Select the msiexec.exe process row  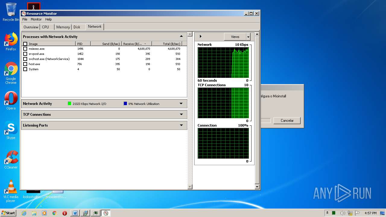104,49
